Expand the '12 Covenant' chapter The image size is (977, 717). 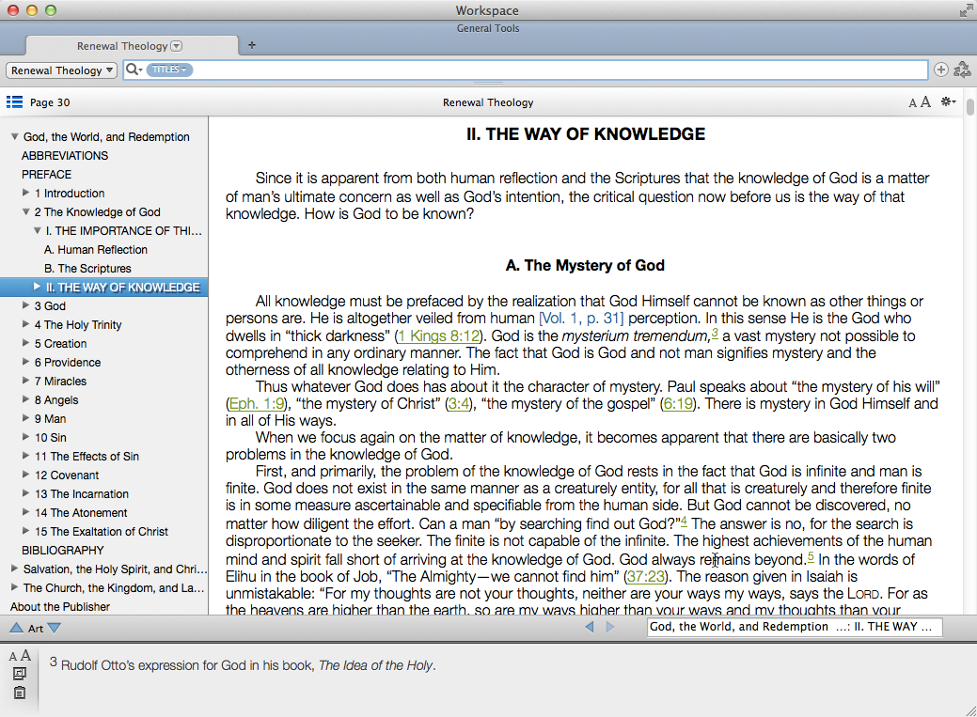tap(26, 475)
